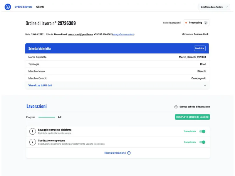
Task: Toggle off Sostituzione copertone completion
Action: point(202,142)
